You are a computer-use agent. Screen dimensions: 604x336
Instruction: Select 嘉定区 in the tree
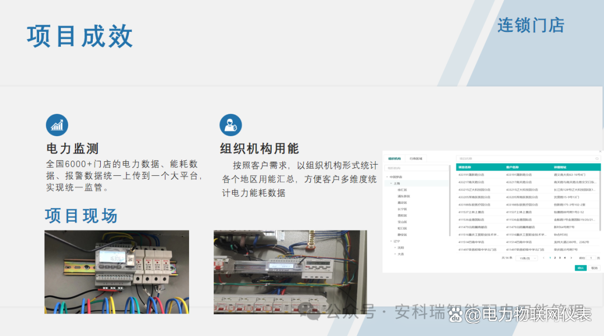pyautogui.click(x=402, y=203)
